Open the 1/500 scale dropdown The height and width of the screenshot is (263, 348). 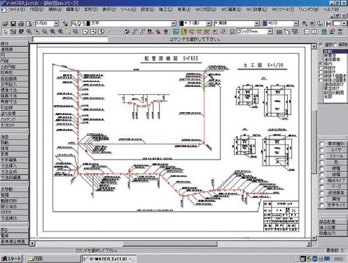tap(56, 23)
